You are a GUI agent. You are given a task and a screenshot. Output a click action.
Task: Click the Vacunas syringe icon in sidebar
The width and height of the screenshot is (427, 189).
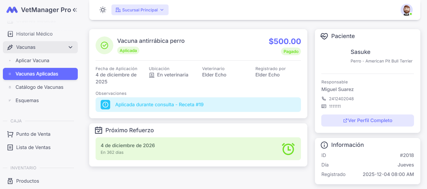point(10,47)
